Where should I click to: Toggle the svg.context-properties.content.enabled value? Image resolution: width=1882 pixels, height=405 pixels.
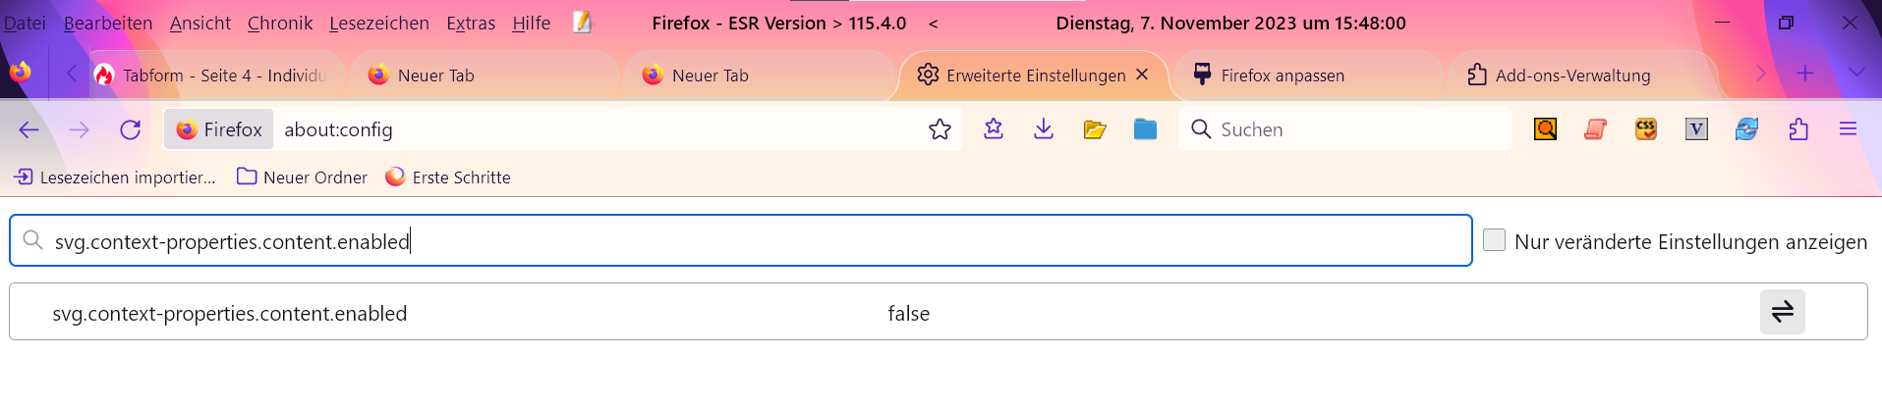point(1782,312)
